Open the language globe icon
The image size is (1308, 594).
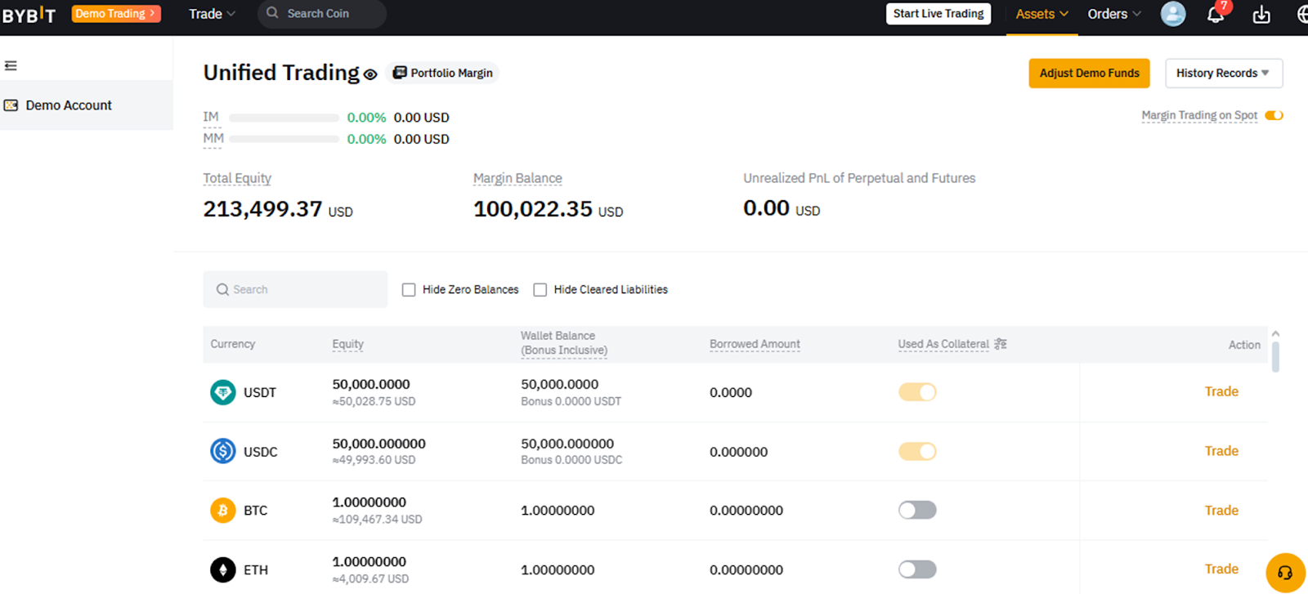point(1302,14)
